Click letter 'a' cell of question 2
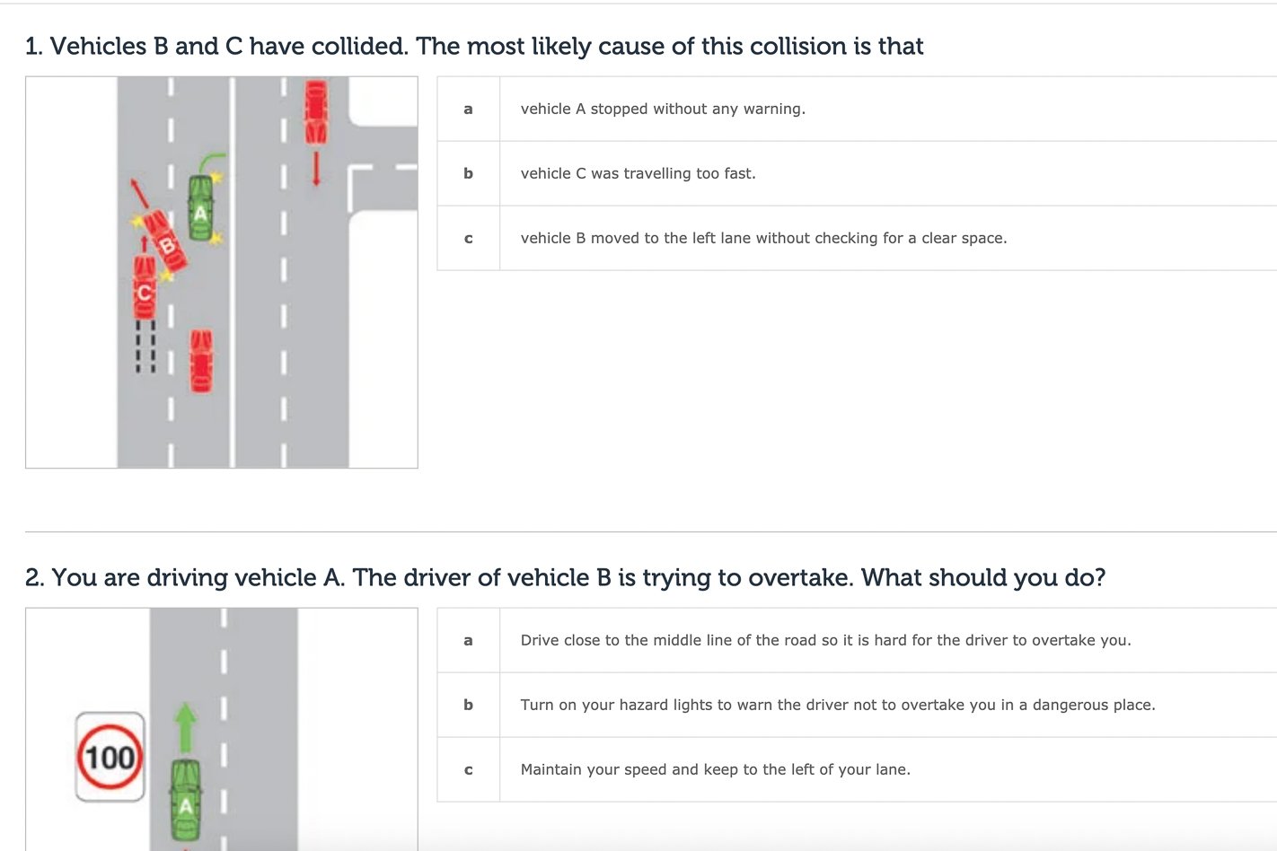Viewport: 1277px width, 851px height. tap(468, 640)
